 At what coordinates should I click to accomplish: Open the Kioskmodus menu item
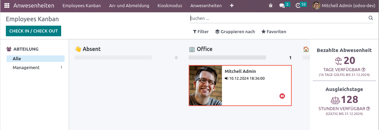click(170, 5)
